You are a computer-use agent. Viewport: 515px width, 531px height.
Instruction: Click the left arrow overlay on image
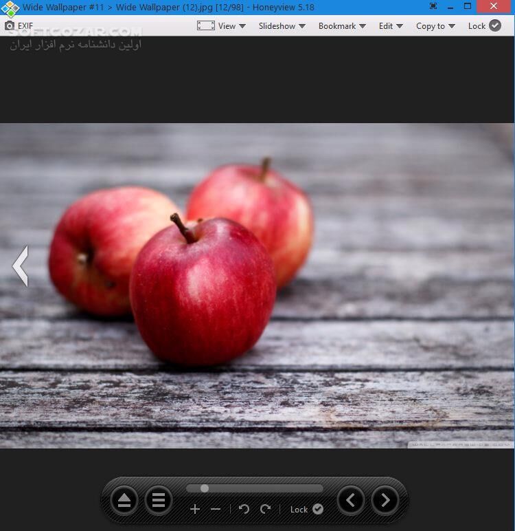point(21,265)
